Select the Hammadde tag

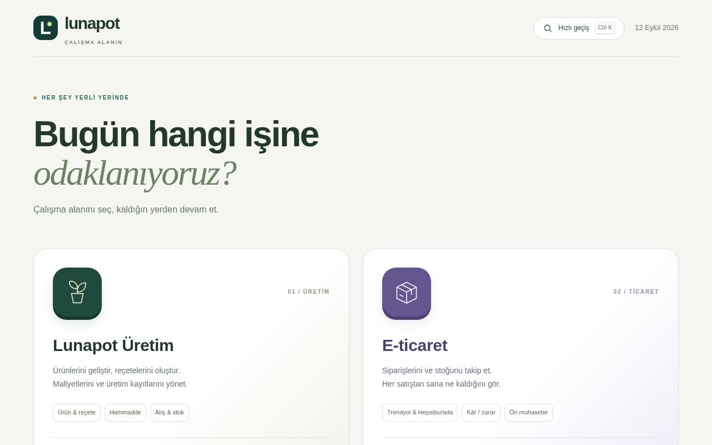(x=125, y=413)
